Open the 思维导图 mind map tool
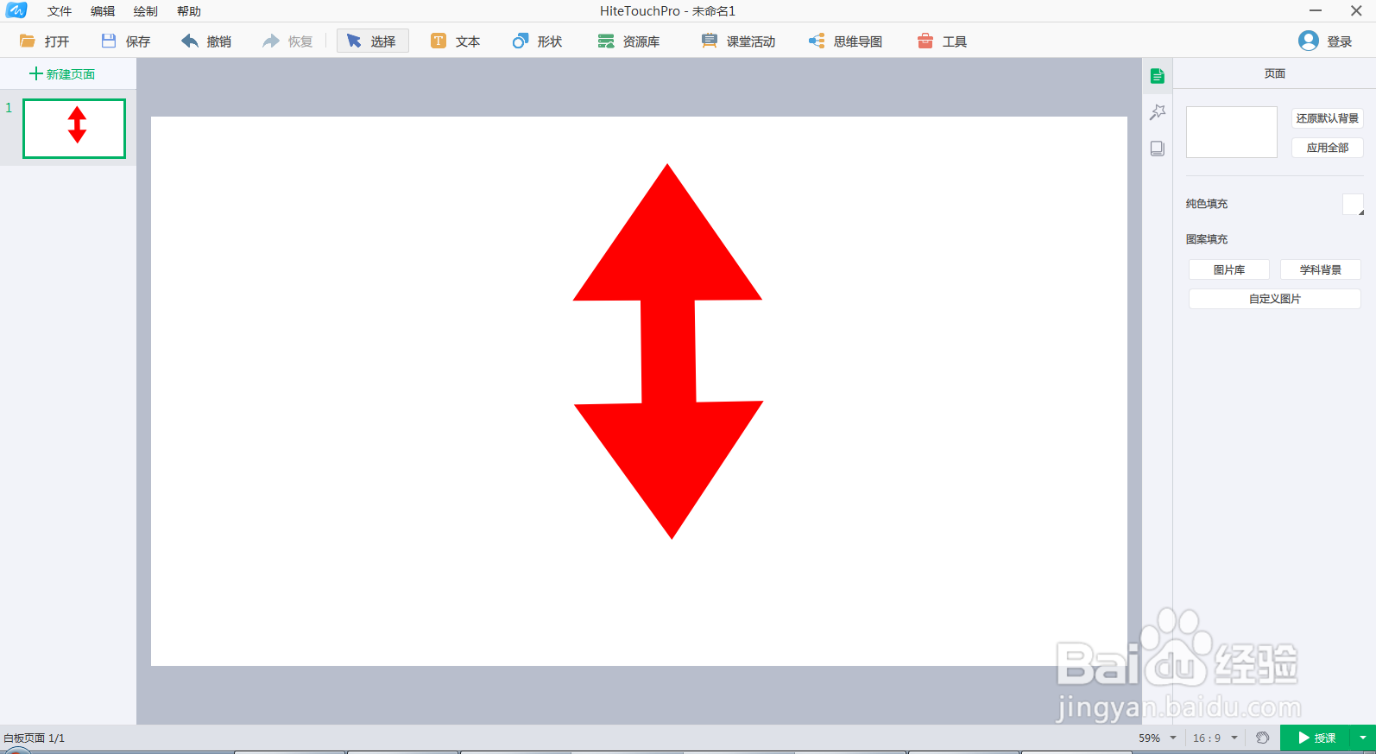 click(846, 41)
